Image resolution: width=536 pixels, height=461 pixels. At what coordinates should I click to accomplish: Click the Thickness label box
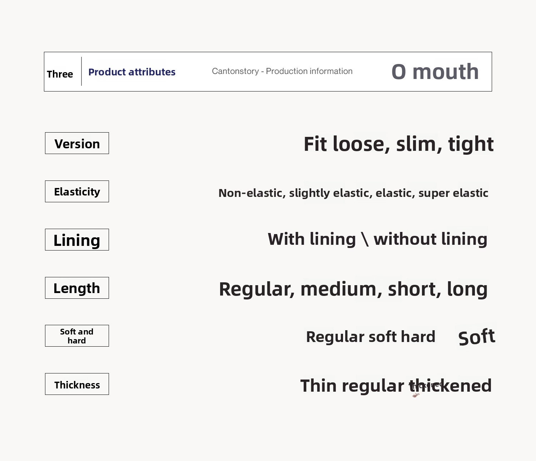(x=77, y=384)
